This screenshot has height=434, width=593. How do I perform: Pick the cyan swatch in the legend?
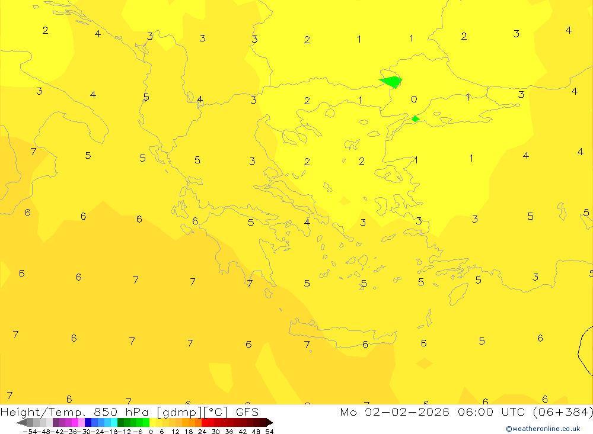click(114, 423)
